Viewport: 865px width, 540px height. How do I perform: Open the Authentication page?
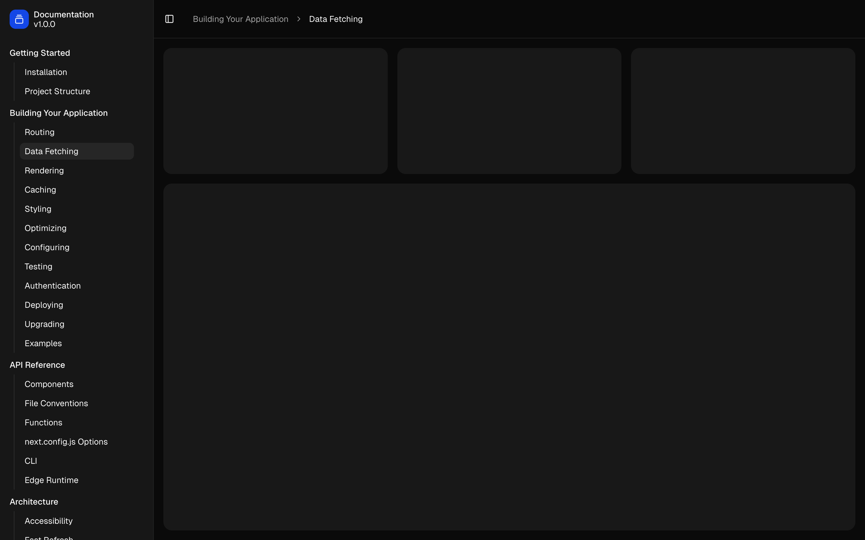[x=53, y=286]
